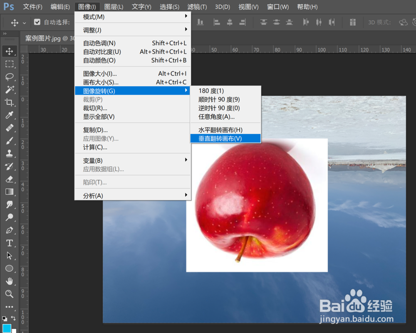
Task: Click the cyan foreground color swatch
Action: (7, 328)
